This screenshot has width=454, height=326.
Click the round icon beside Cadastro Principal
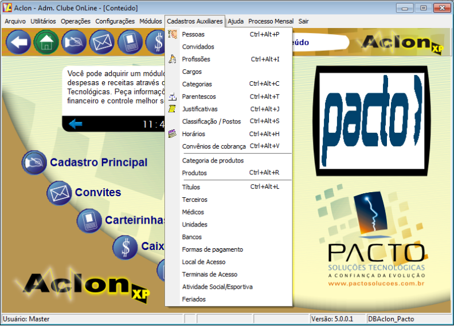tap(34, 163)
